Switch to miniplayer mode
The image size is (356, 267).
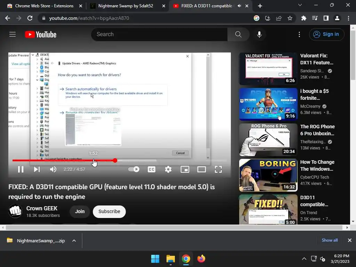click(185, 169)
